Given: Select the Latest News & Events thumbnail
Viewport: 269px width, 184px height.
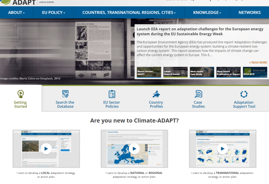Looking at the screenshot, I should [175, 72].
